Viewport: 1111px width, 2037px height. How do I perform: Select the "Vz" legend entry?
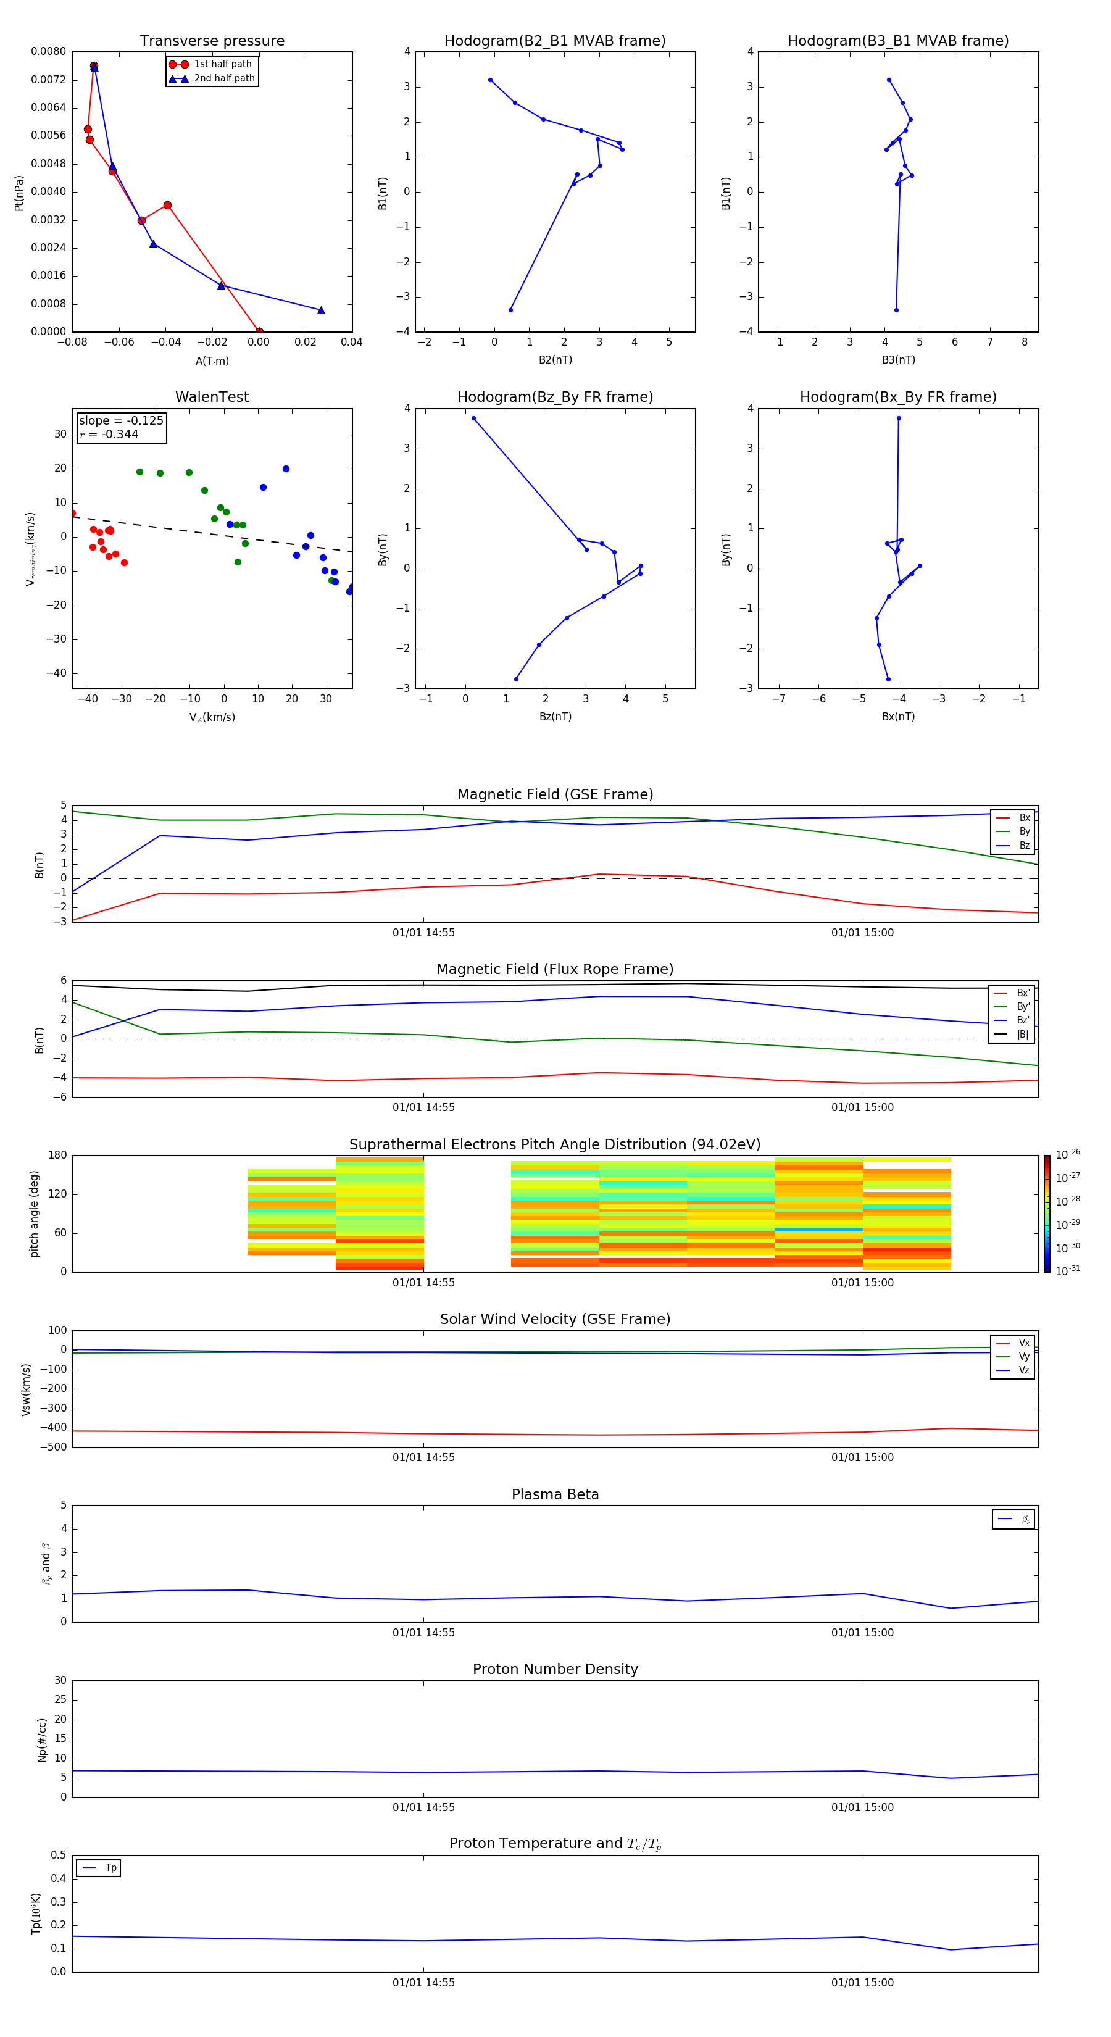tap(1013, 1370)
